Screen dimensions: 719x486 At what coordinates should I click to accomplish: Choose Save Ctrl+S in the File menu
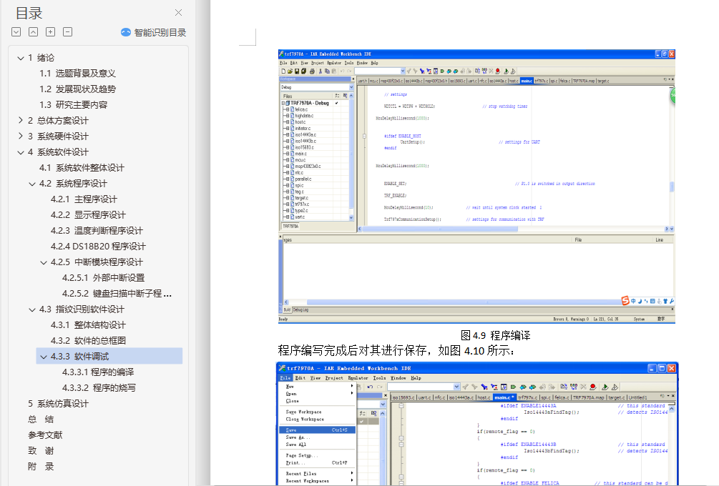click(318, 430)
